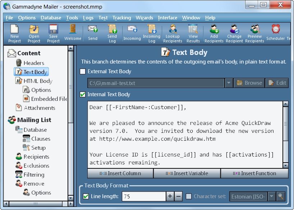Select the Text Body tree item
The image size is (294, 210).
[x=31, y=72]
